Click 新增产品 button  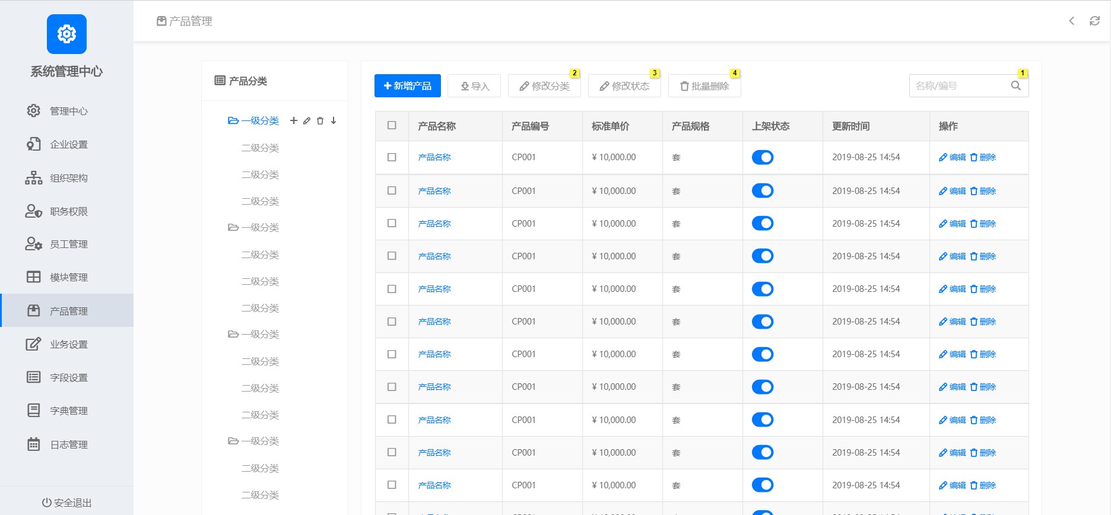408,85
